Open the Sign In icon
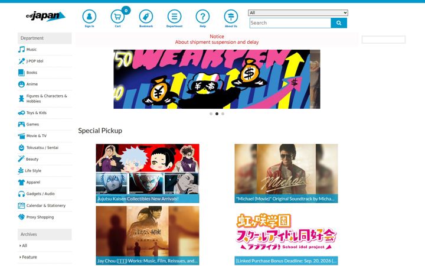Viewport: 425px width, 266px height. [89, 17]
